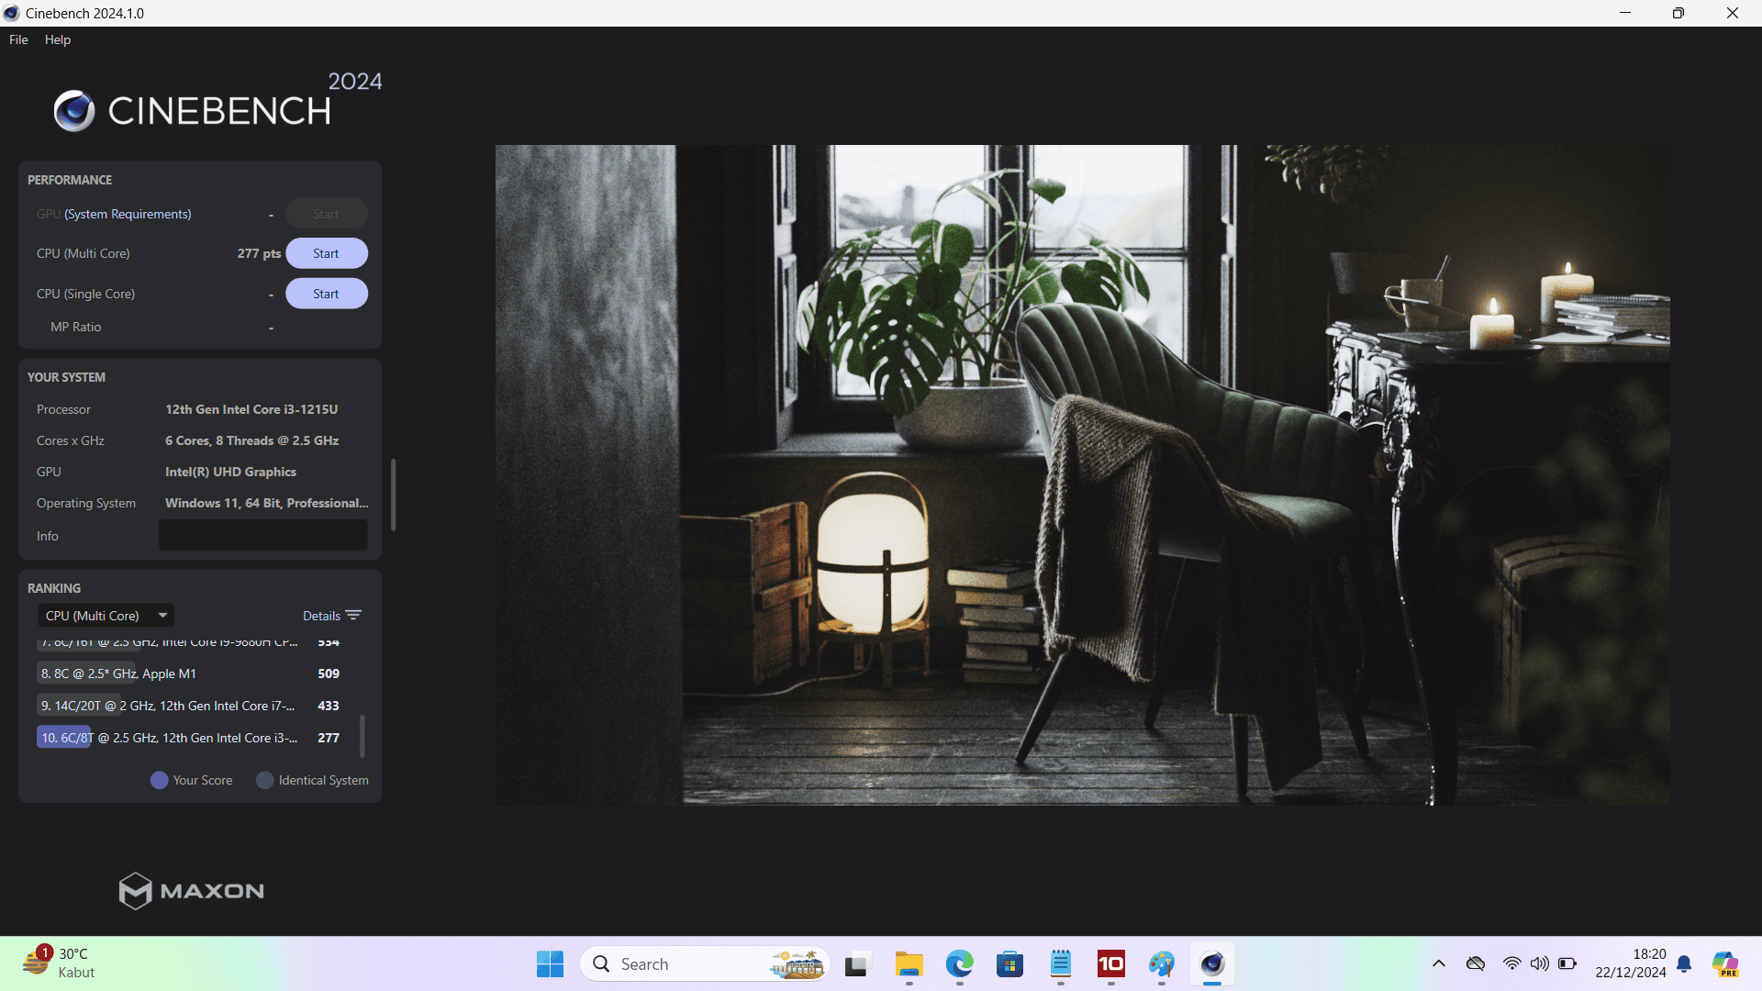Open Task View from the taskbar
The height and width of the screenshot is (991, 1762).
coord(857,964)
